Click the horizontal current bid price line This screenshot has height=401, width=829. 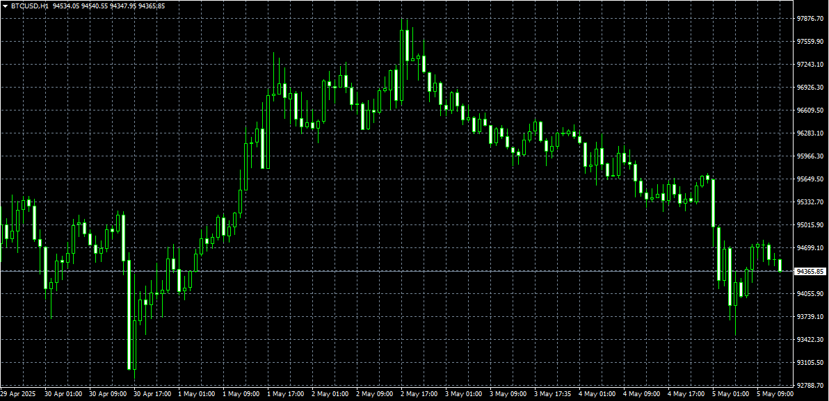pyautogui.click(x=396, y=271)
